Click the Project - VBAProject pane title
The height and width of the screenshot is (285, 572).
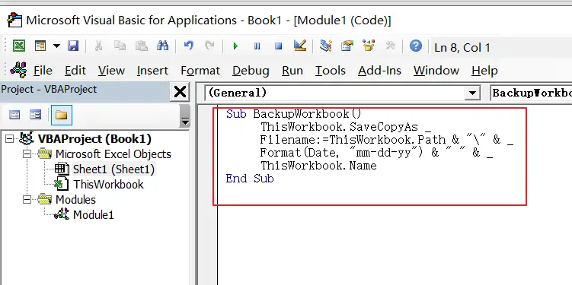tap(49, 89)
